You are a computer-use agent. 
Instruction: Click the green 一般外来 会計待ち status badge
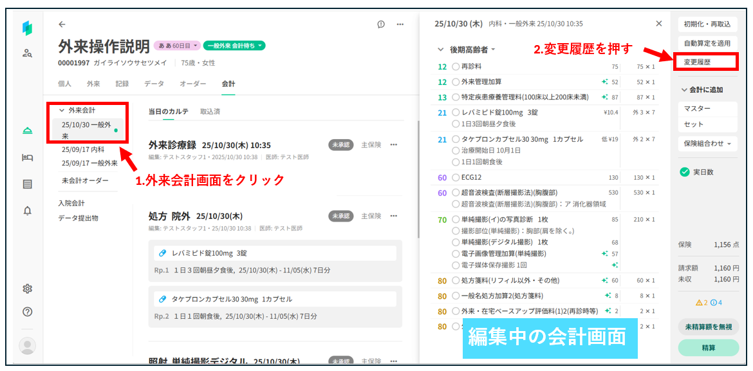tap(234, 46)
